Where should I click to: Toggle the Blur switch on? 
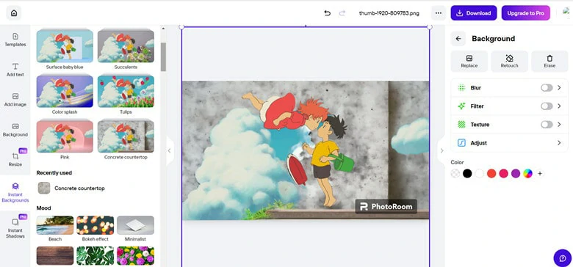(547, 87)
